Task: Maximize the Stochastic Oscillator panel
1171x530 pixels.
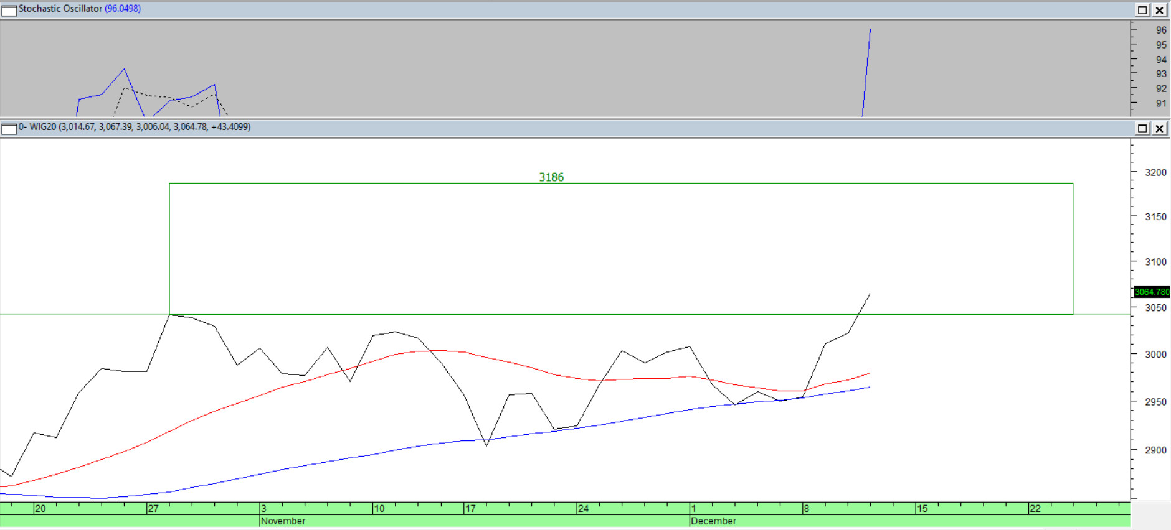Action: click(x=1142, y=10)
